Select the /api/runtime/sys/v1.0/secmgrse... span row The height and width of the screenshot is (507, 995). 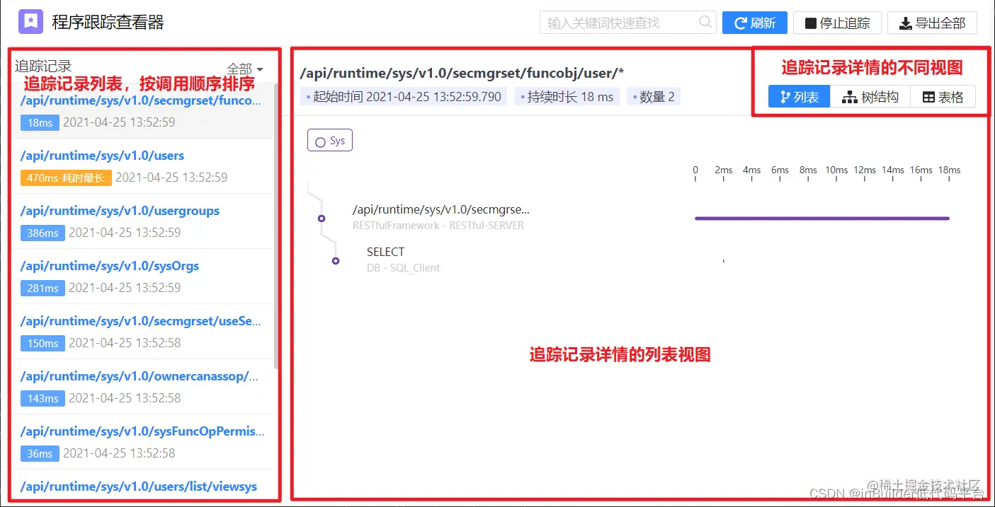[440, 209]
